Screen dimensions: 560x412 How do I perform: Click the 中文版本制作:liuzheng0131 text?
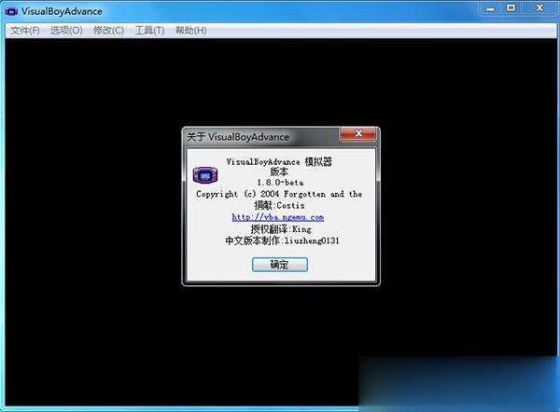tap(282, 240)
